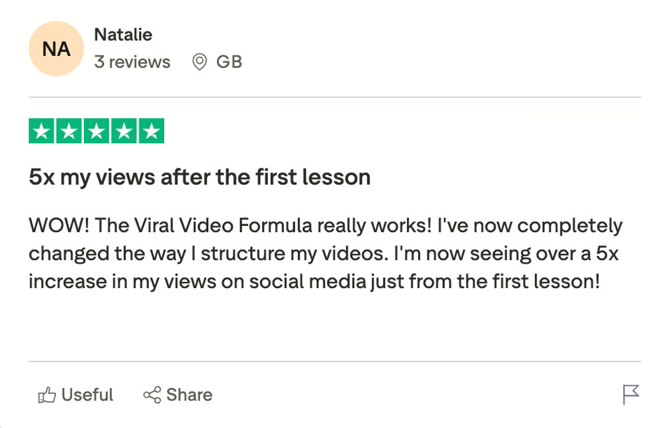Click the location pin icon beside GB
Screen dimensions: 667x428
pyautogui.click(x=199, y=63)
